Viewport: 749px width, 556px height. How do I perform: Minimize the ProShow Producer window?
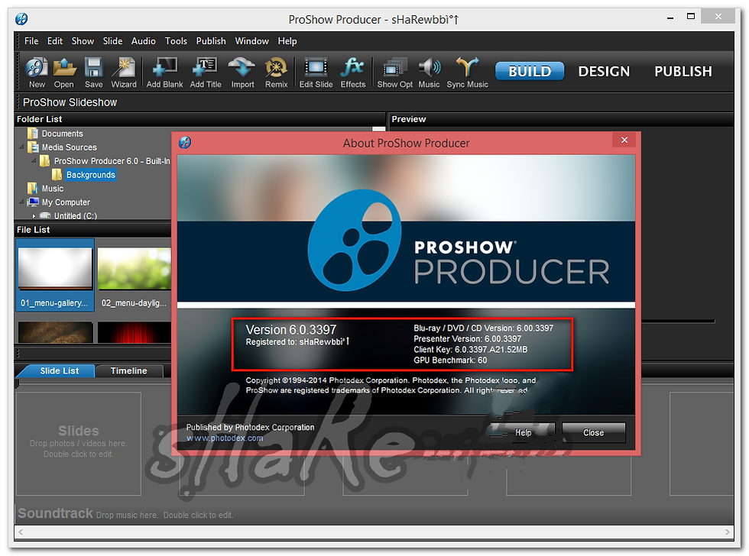tap(670, 18)
